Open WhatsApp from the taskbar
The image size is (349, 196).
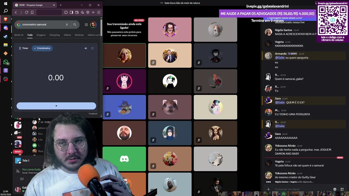click(5, 62)
